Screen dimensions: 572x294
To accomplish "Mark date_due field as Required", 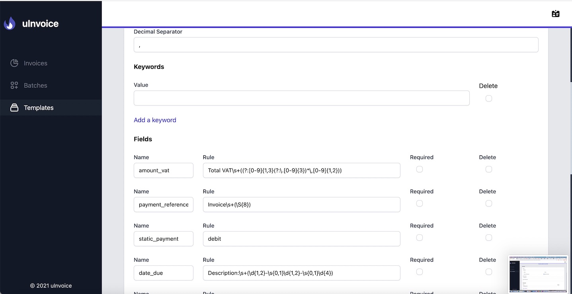I will tap(420, 272).
